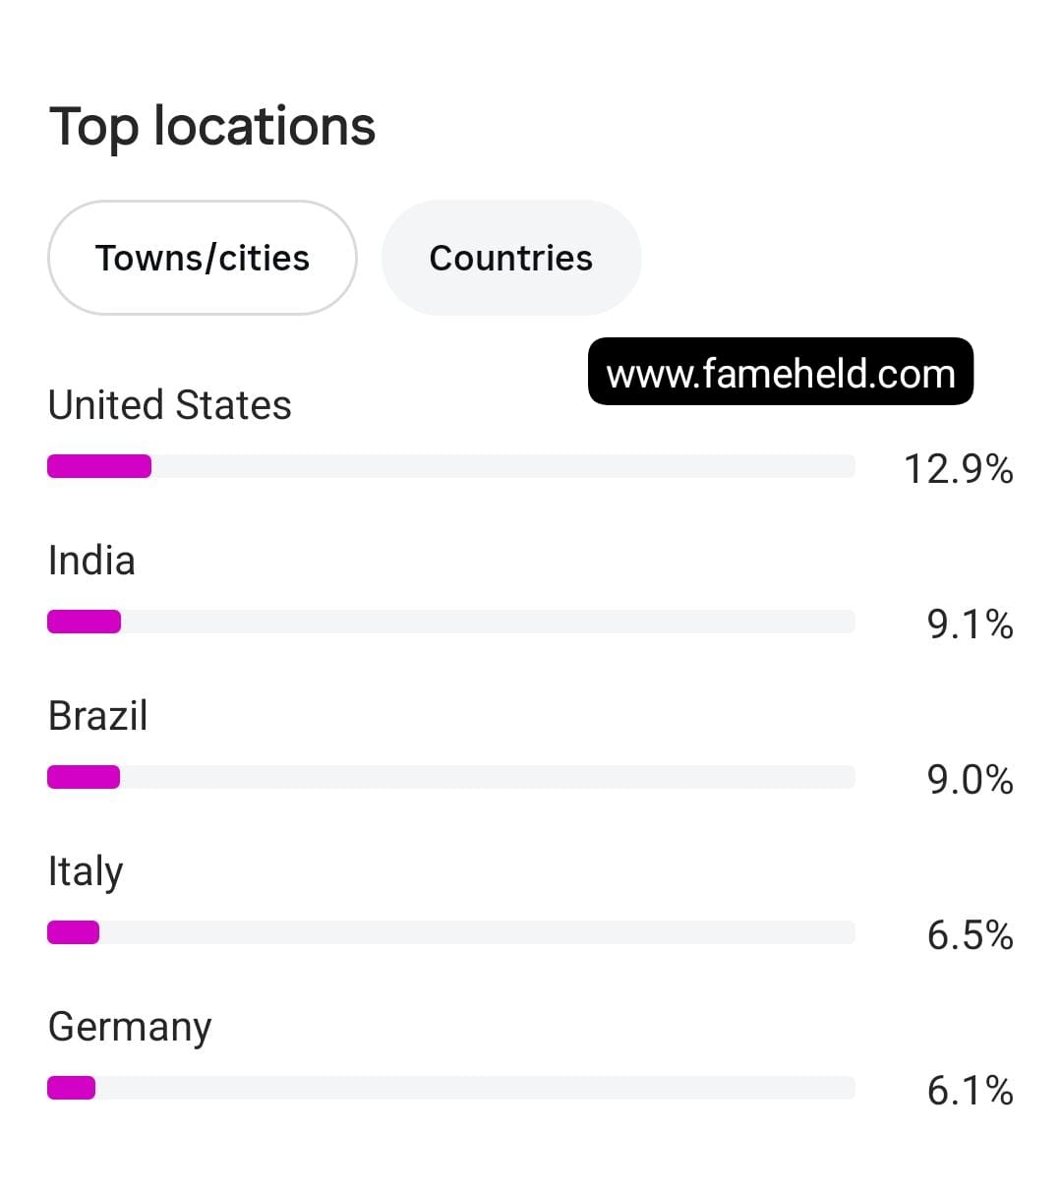
Task: Click the 12.9% percentage value
Action: [958, 469]
